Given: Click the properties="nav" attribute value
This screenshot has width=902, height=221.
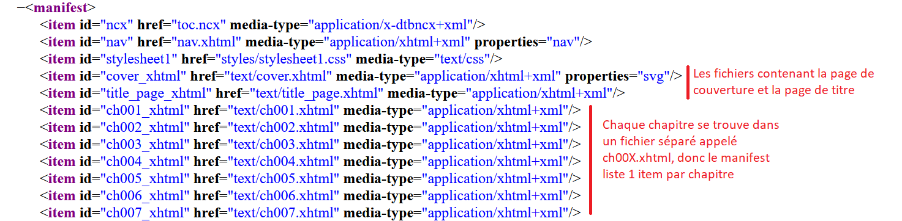Looking at the screenshot, I should click(x=563, y=42).
